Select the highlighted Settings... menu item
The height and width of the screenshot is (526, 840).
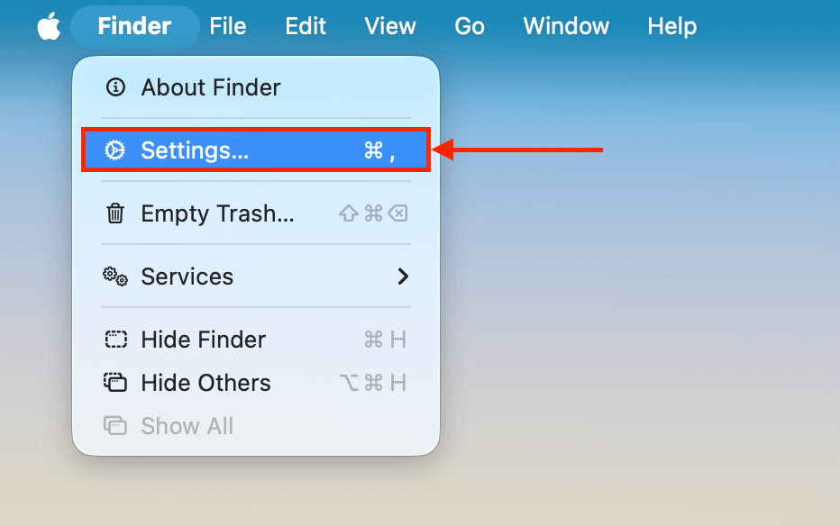click(196, 150)
